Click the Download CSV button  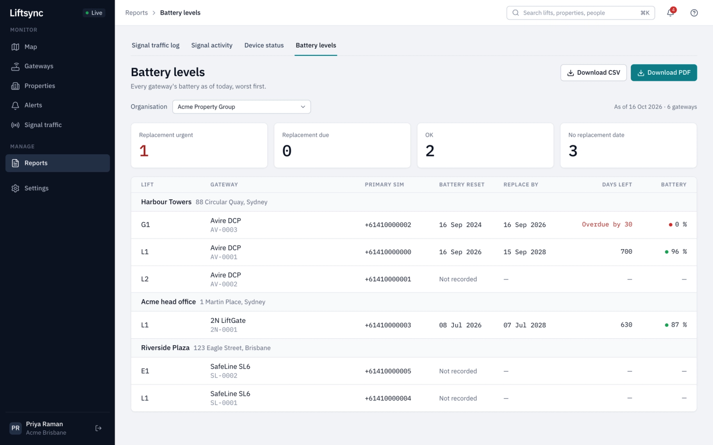click(593, 73)
